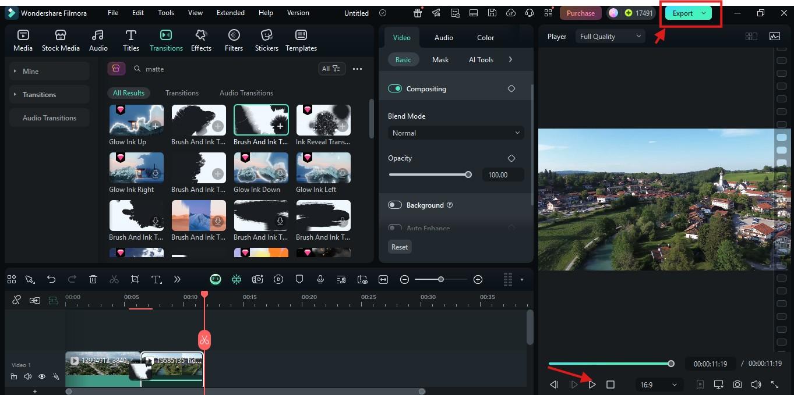Play the preview video
The image size is (794, 395).
592,385
